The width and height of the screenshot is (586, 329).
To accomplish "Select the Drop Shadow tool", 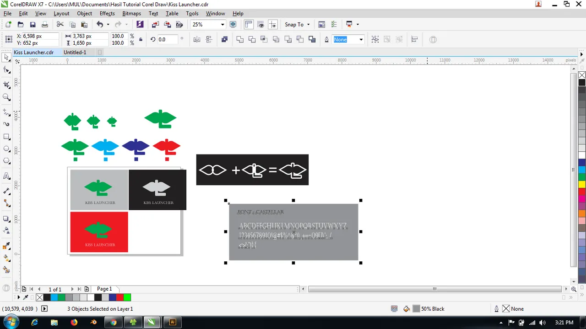I will [x=6, y=218].
